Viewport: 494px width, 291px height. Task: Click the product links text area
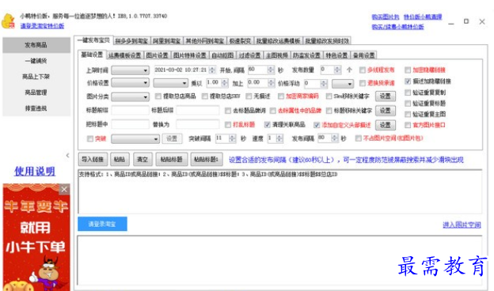coord(279,192)
